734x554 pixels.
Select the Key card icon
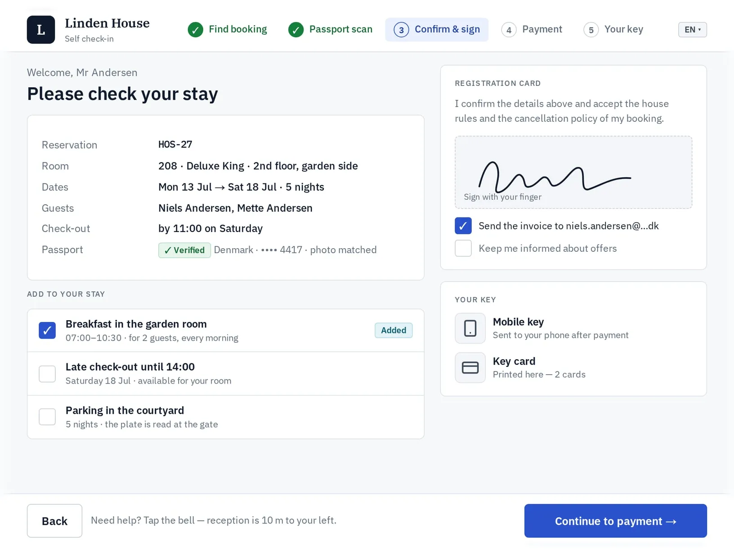[470, 368]
